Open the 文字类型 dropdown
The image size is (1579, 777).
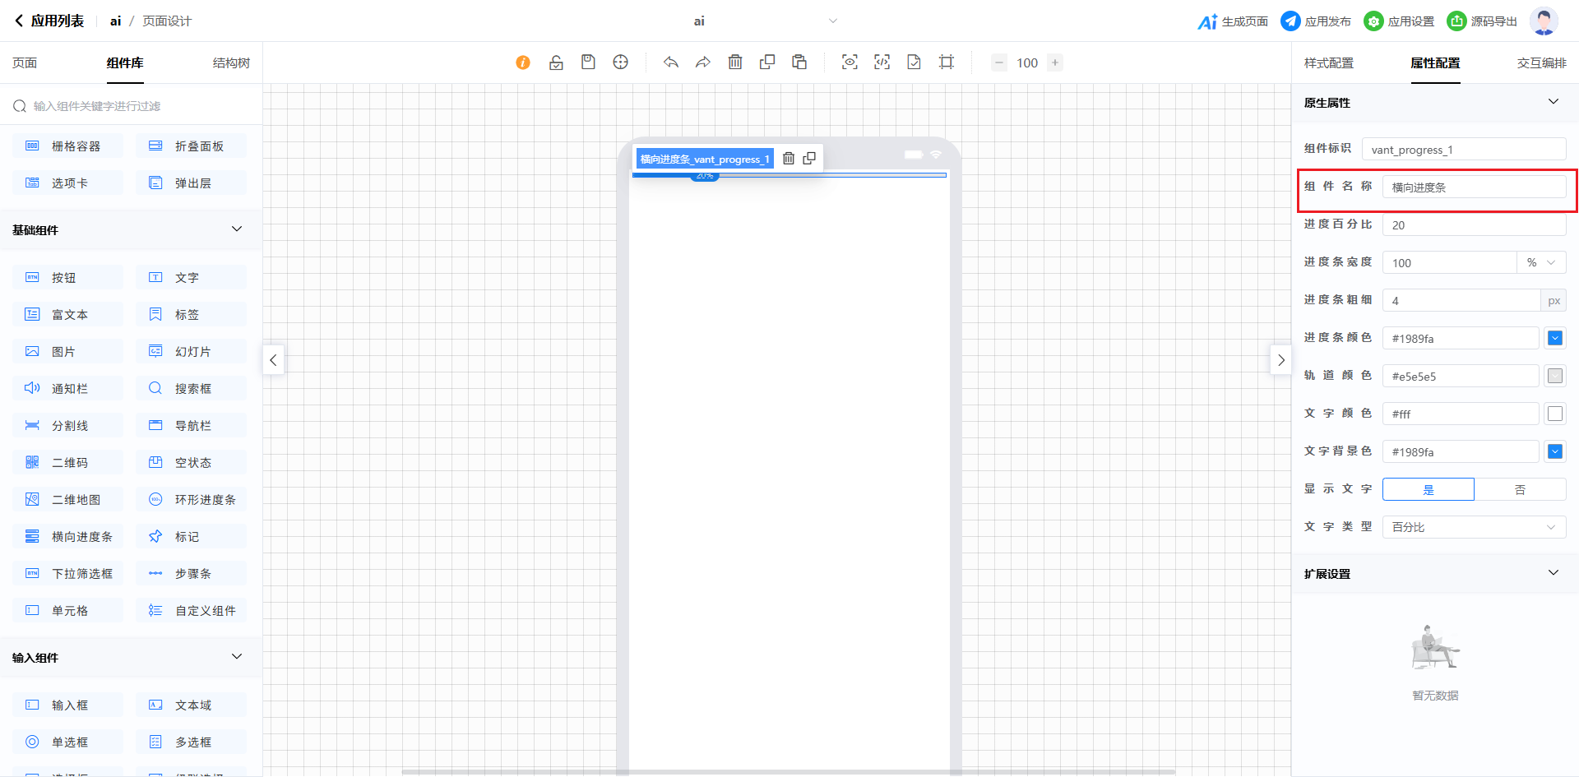[x=1474, y=527]
